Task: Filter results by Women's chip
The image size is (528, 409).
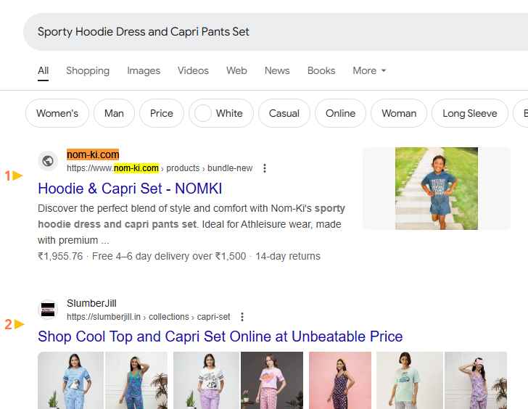Action: point(57,113)
